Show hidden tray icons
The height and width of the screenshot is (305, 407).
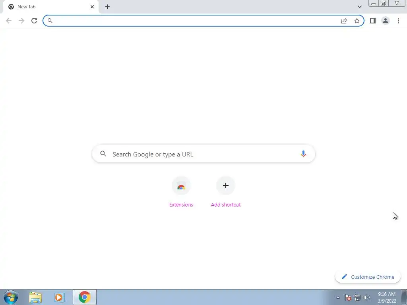tap(338, 297)
